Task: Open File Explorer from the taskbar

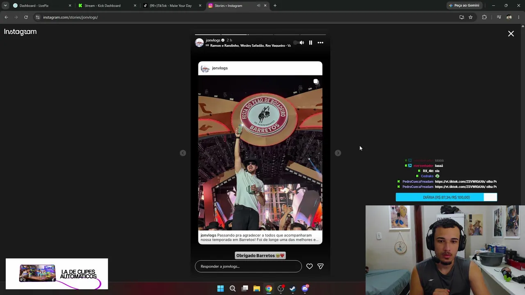Action: (x=257, y=288)
